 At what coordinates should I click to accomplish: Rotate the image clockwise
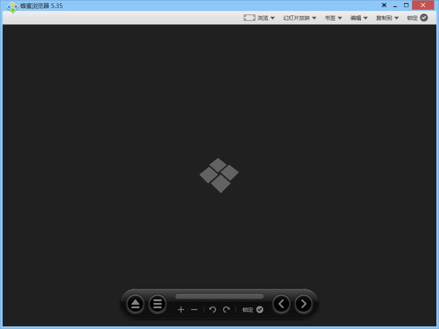click(x=226, y=310)
